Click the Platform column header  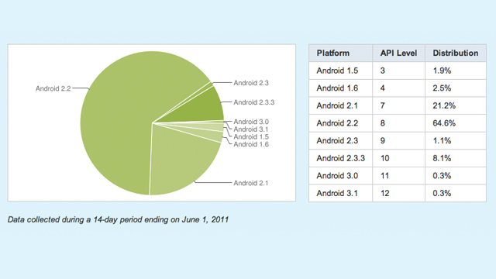341,53
